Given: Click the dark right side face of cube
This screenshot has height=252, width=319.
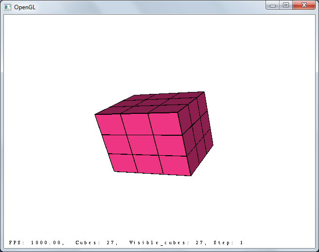Looking at the screenshot, I should (195, 133).
